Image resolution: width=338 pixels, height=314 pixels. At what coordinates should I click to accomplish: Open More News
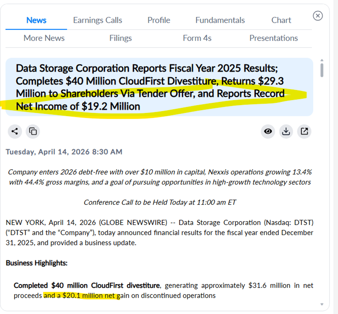point(44,38)
